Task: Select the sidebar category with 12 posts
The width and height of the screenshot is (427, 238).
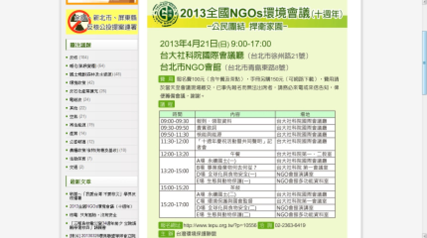Action: (76, 141)
